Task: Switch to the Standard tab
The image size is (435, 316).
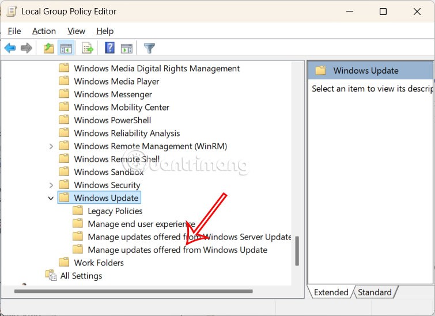Action: tap(375, 292)
